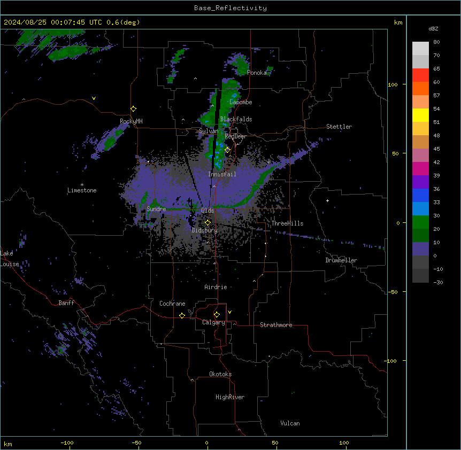461x450 pixels.
Task: Pick the dark blue 33-36 dBZ legend swatch
Action: (x=420, y=196)
